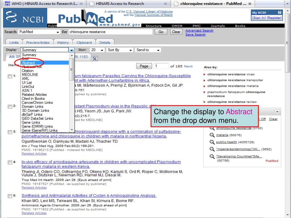Click Related Articles under result 3

[x=34, y=154]
